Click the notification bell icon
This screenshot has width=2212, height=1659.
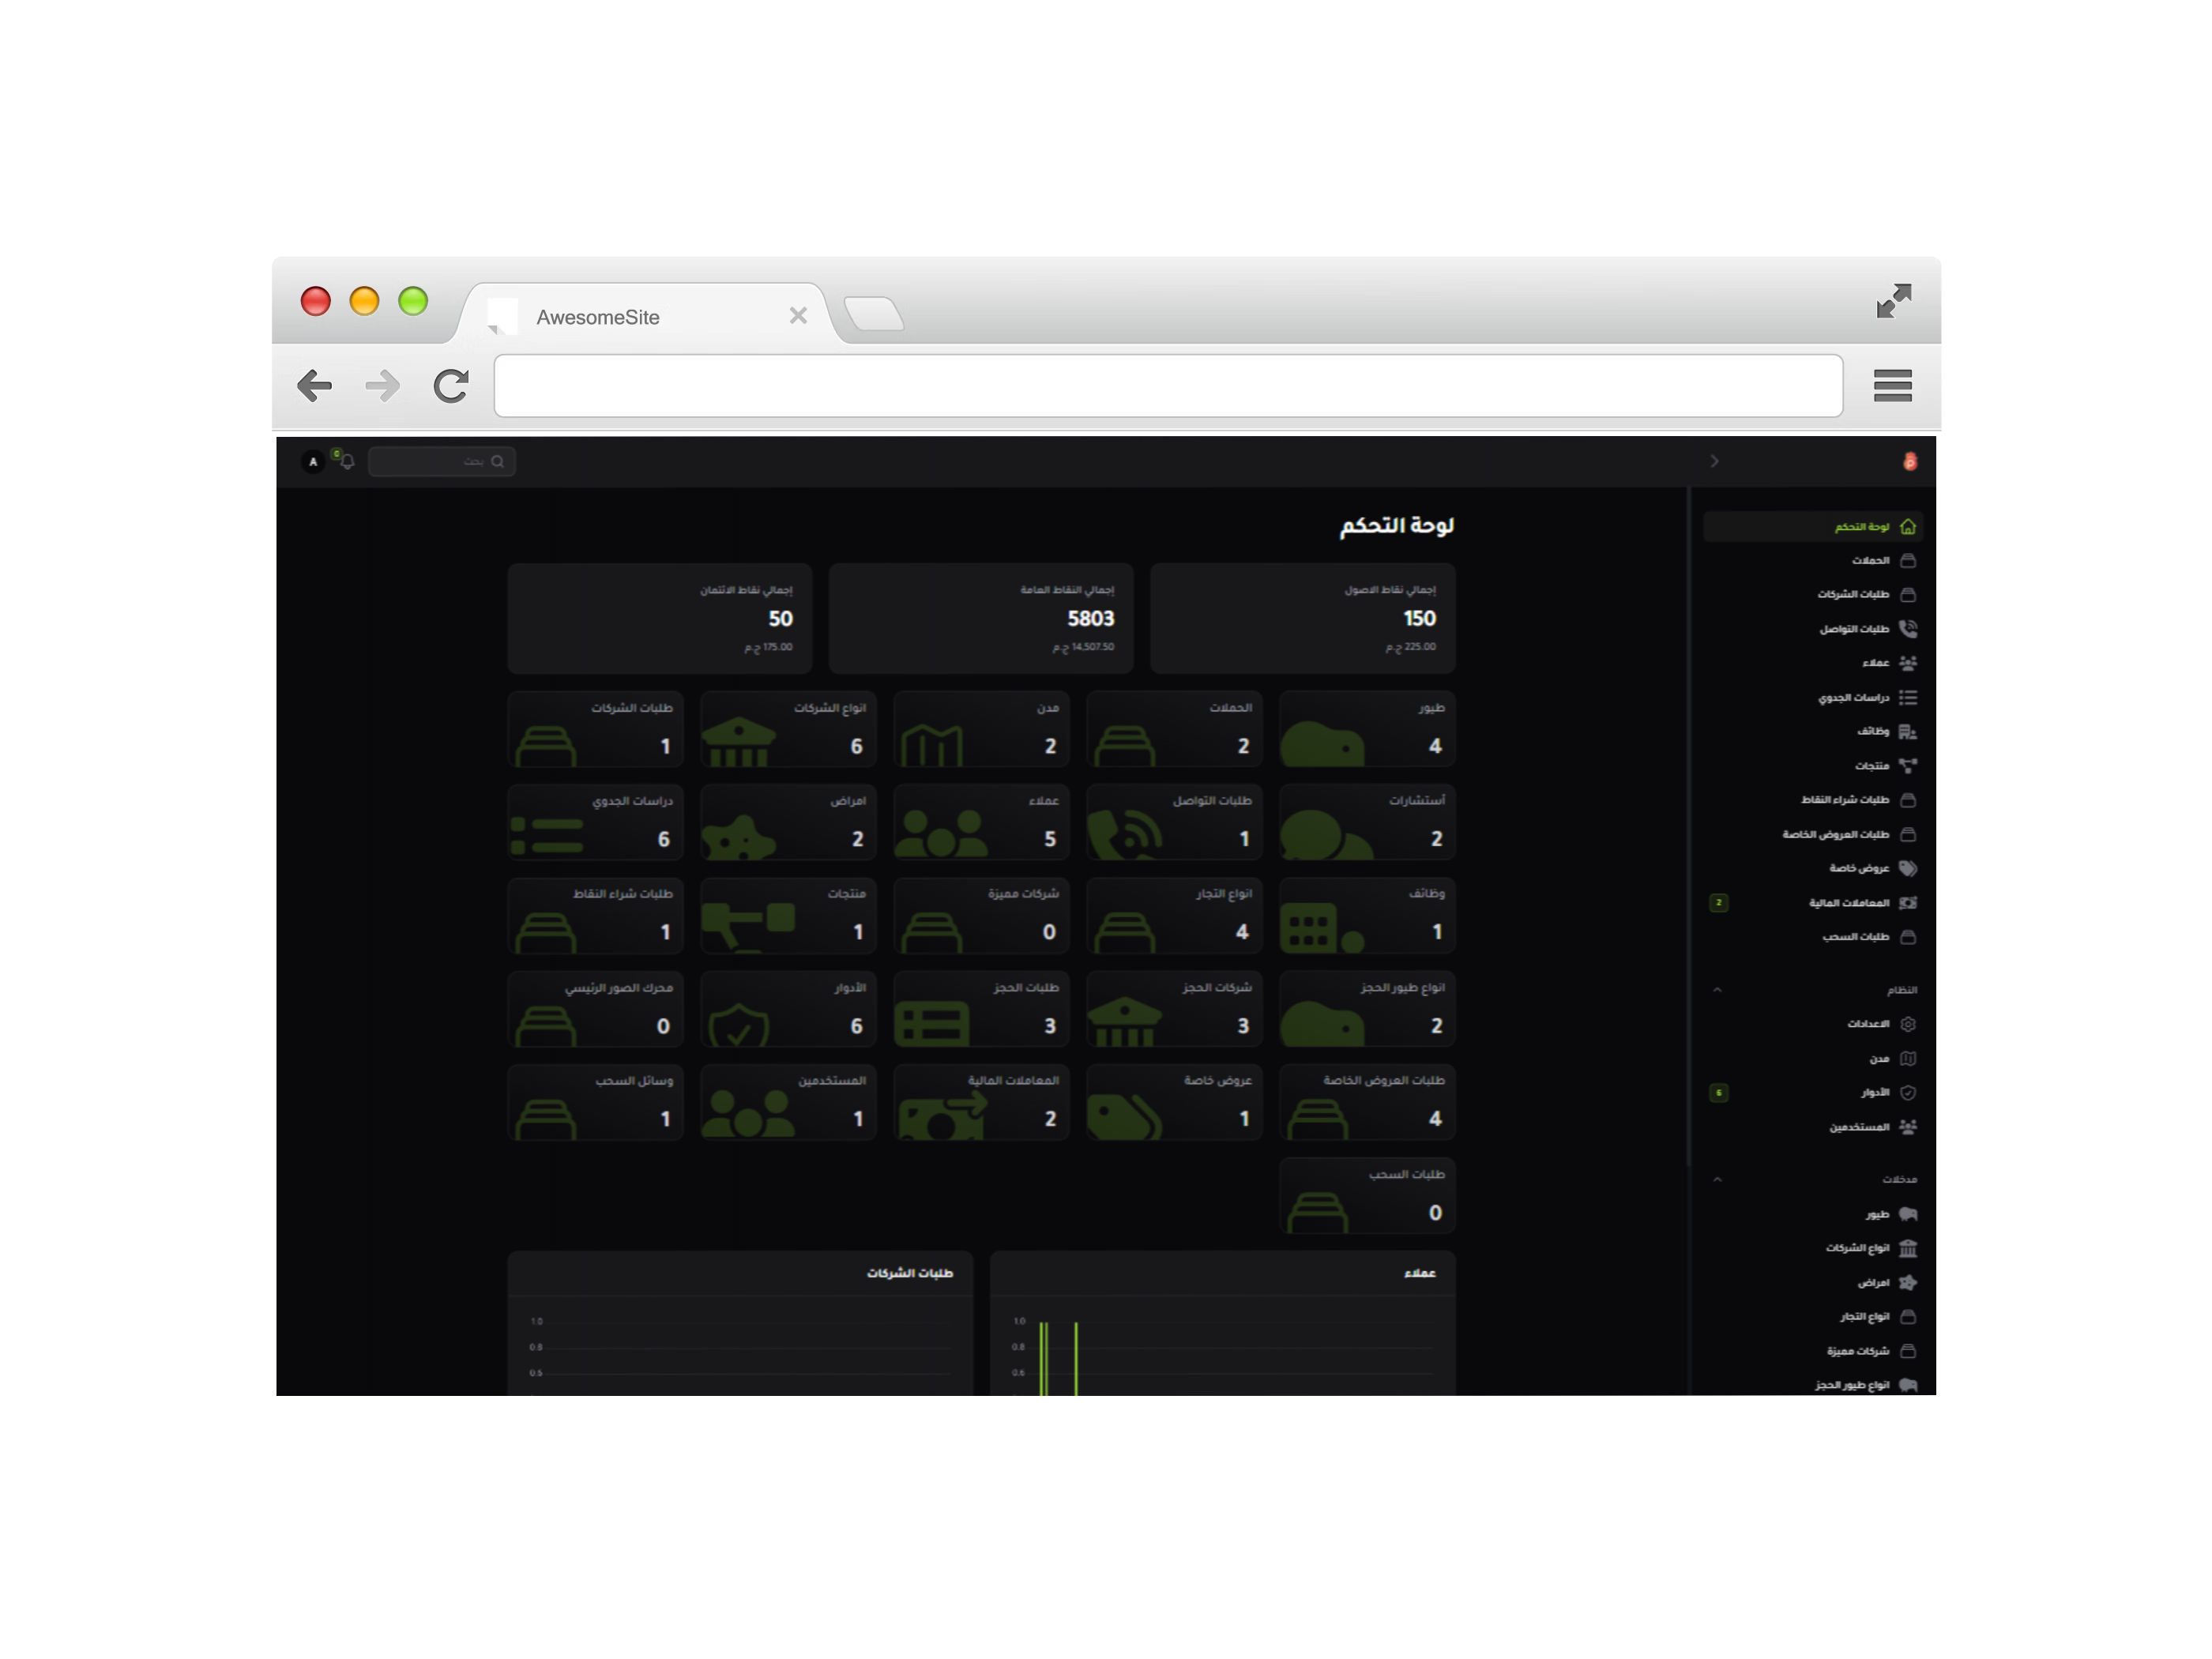347,462
